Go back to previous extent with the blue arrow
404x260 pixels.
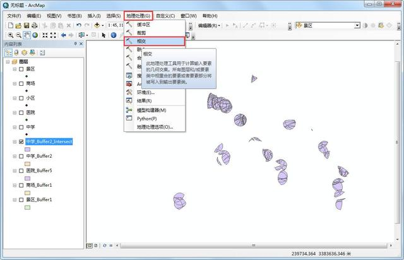pos(63,35)
